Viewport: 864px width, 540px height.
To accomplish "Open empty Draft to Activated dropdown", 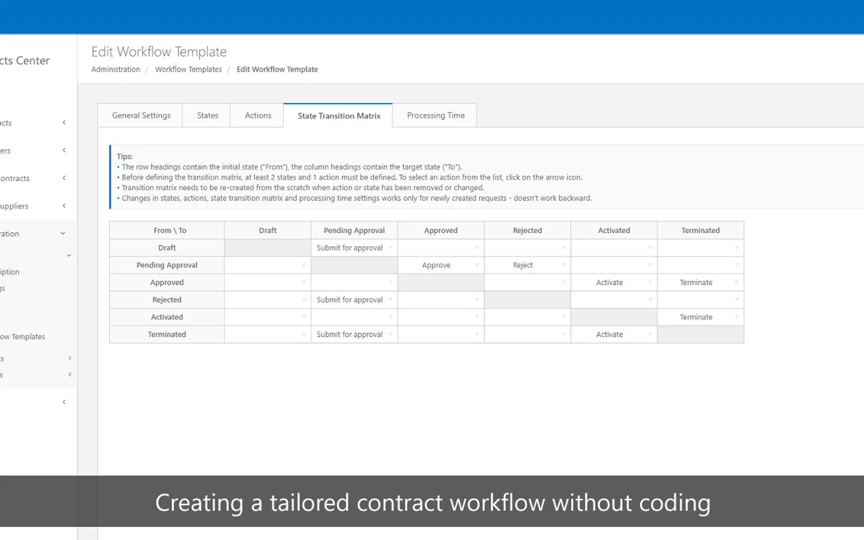I will pyautogui.click(x=613, y=248).
